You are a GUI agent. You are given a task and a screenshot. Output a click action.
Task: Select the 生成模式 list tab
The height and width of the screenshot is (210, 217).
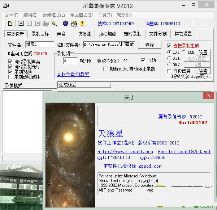(84, 85)
